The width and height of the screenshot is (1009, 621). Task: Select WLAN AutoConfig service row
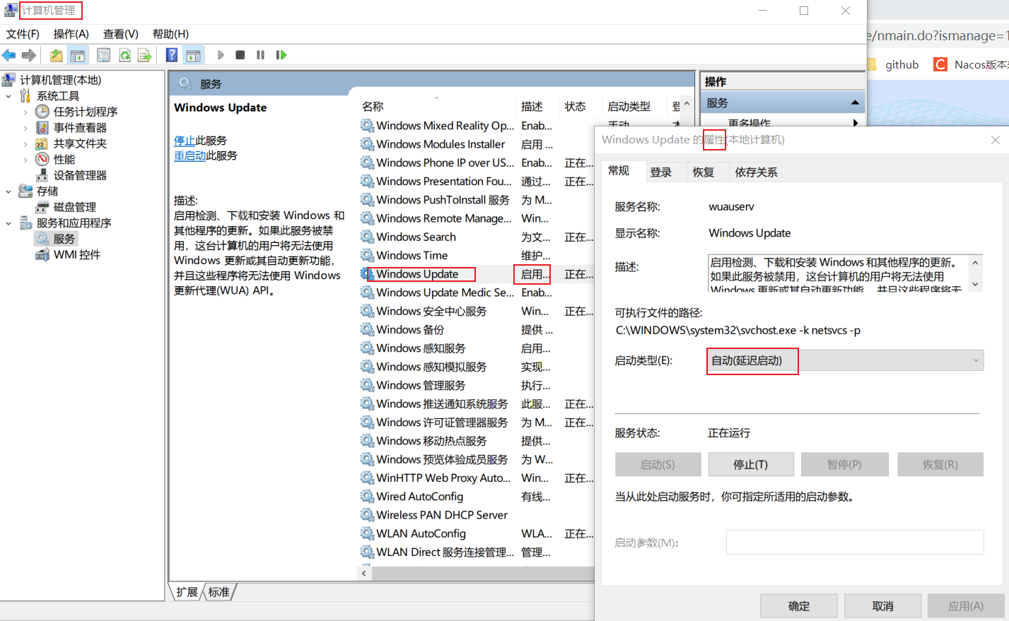tap(421, 533)
